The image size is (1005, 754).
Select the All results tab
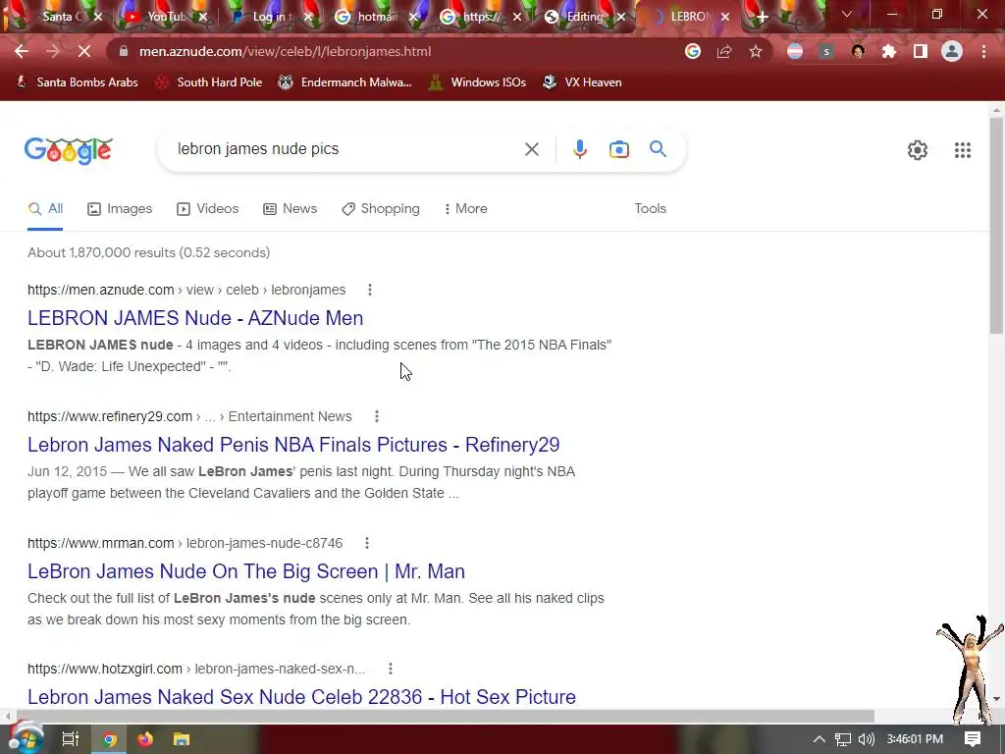pos(45,208)
